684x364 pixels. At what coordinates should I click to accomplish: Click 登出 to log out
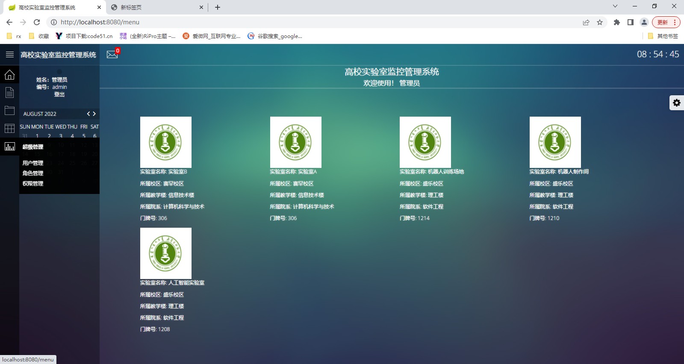click(x=59, y=94)
